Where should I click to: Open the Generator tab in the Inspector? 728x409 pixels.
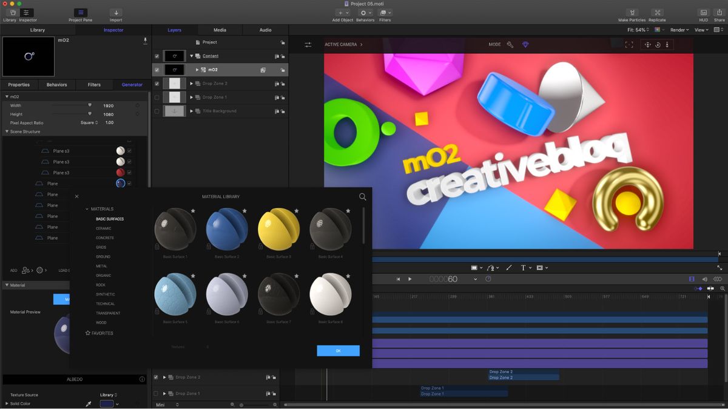pyautogui.click(x=132, y=84)
